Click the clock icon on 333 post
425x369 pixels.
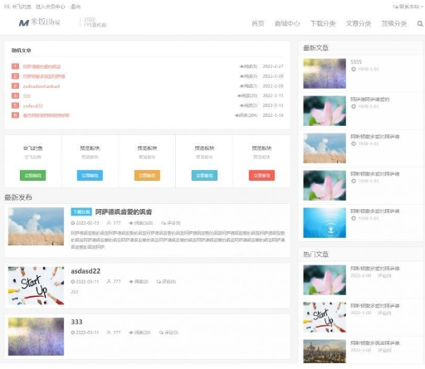73,333
